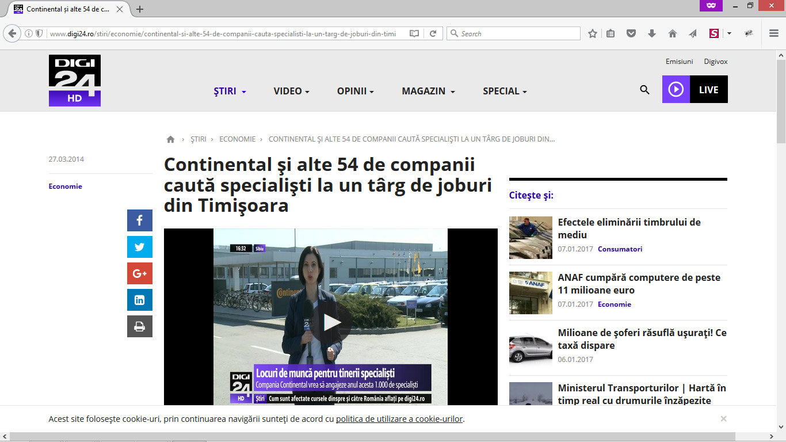This screenshot has width=786, height=442.
Task: Expand the ȘTIRI menu
Action: [x=230, y=91]
